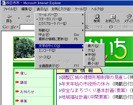Open the Media (メディア) toolbar icon
The image size is (133, 105).
(x=129, y=16)
